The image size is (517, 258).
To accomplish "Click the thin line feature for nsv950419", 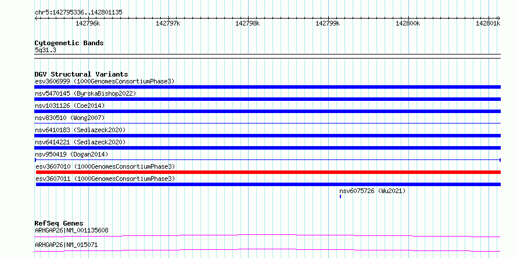I will [x=267, y=160].
